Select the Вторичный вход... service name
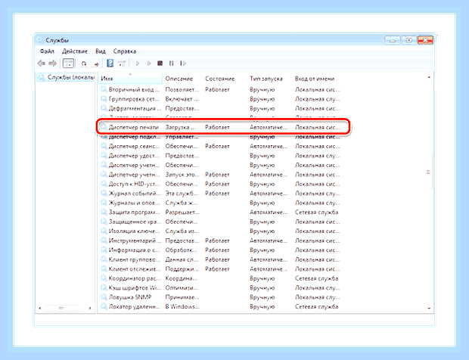The width and height of the screenshot is (469, 360). pos(135,89)
